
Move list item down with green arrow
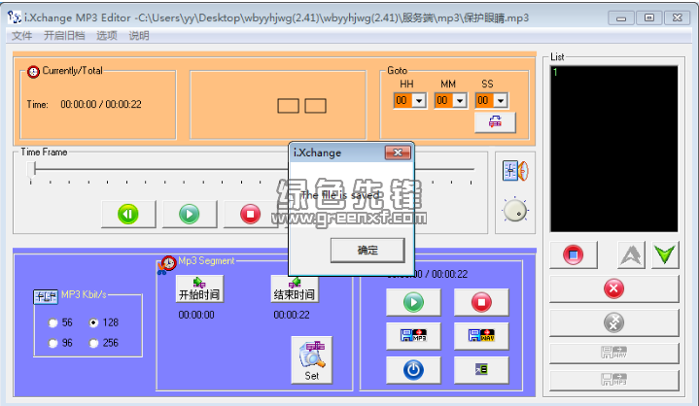pos(665,255)
